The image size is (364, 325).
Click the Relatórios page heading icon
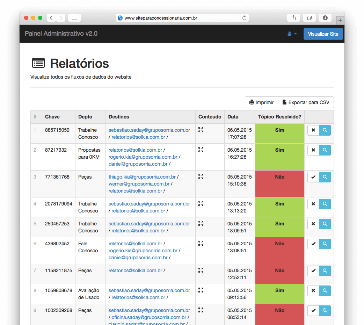coord(38,63)
